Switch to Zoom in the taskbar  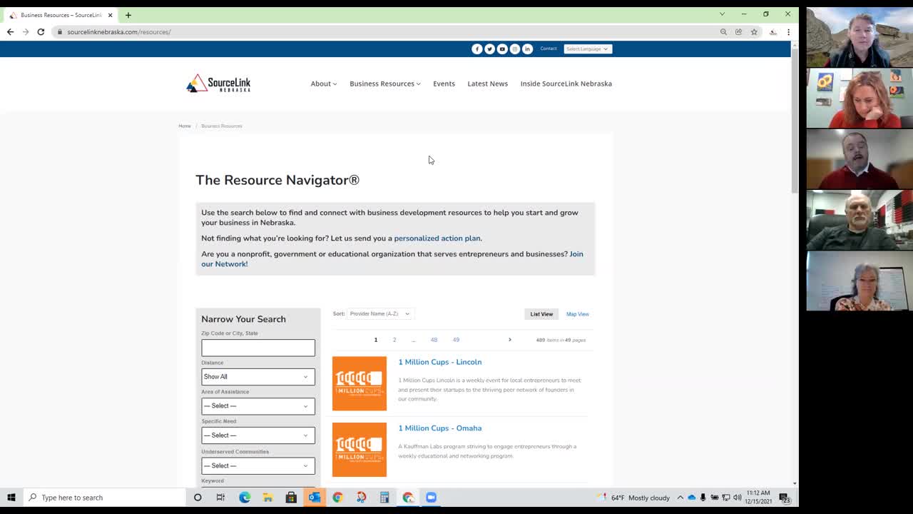click(x=431, y=498)
